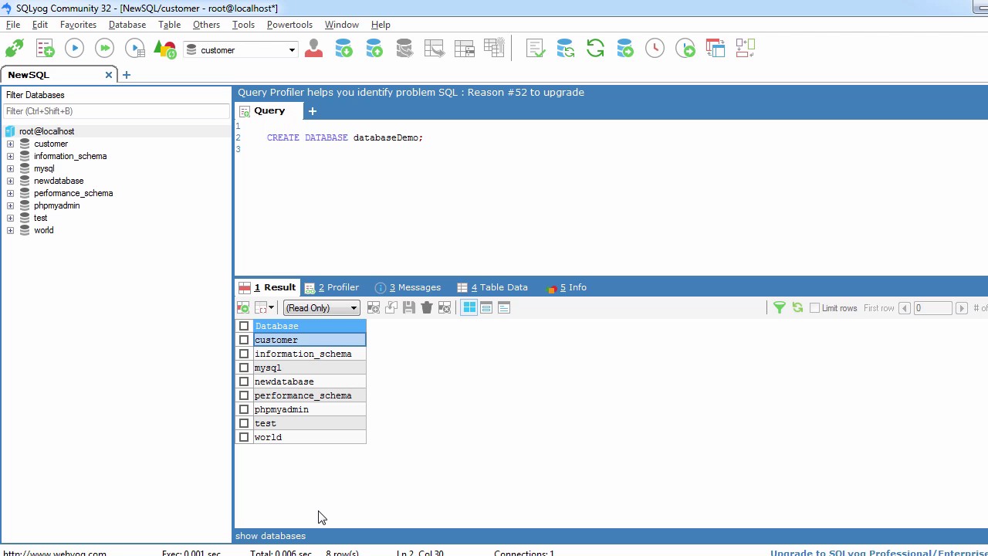Screen dimensions: 988x556
Task: Click database icon with green down arrow
Action: point(343,49)
